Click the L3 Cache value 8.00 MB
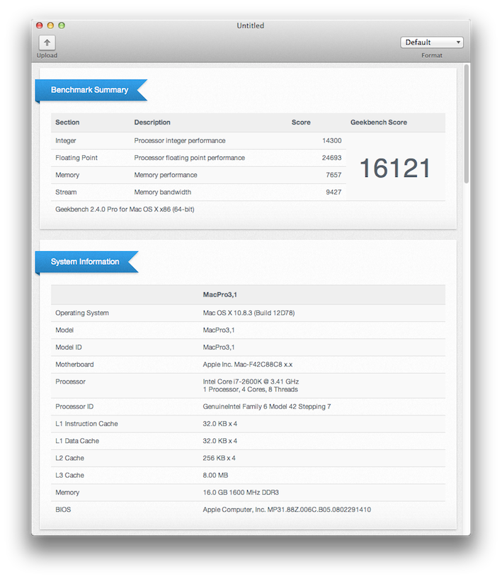 215,475
